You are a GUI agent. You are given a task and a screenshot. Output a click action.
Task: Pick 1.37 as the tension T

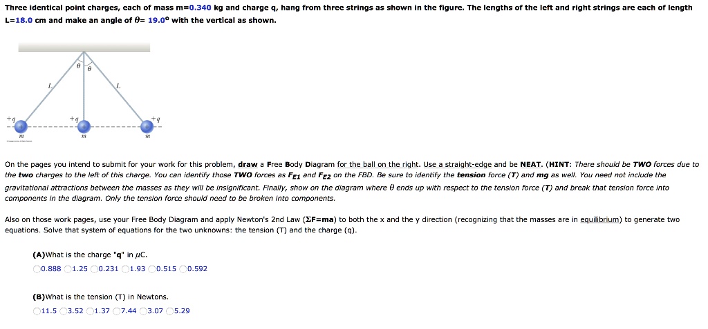(x=91, y=311)
